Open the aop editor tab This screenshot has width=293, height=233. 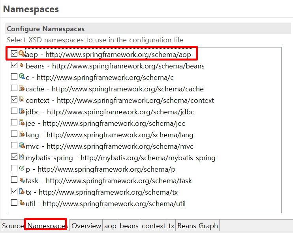tap(110, 226)
